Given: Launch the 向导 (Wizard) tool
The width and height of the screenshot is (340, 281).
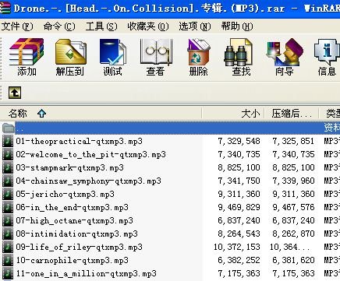Looking at the screenshot, I should click(285, 58).
